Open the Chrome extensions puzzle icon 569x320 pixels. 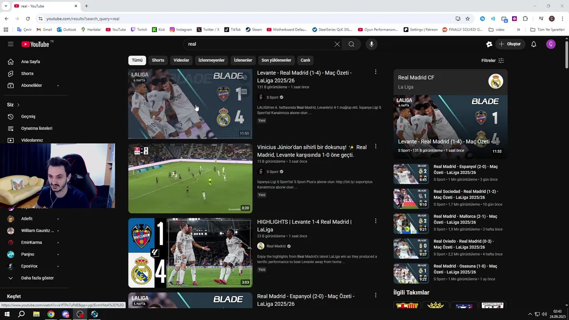pos(525,19)
